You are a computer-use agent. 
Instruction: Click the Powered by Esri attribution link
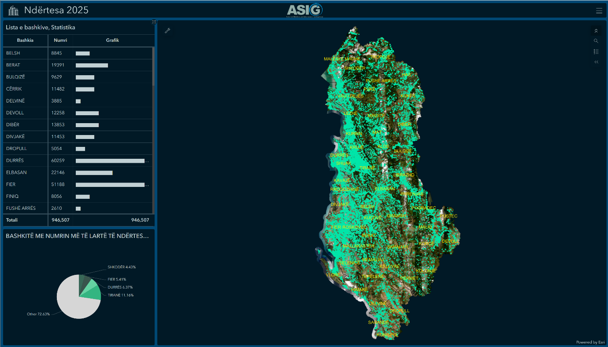(x=590, y=342)
